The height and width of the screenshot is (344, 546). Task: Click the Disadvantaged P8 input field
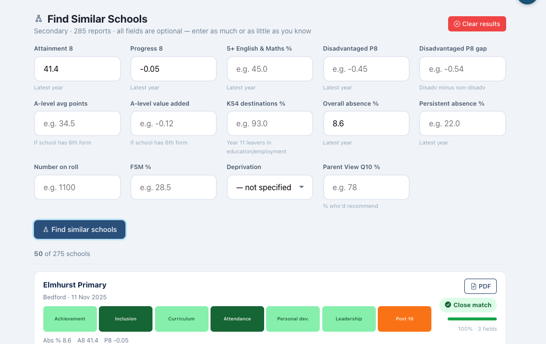[366, 69]
